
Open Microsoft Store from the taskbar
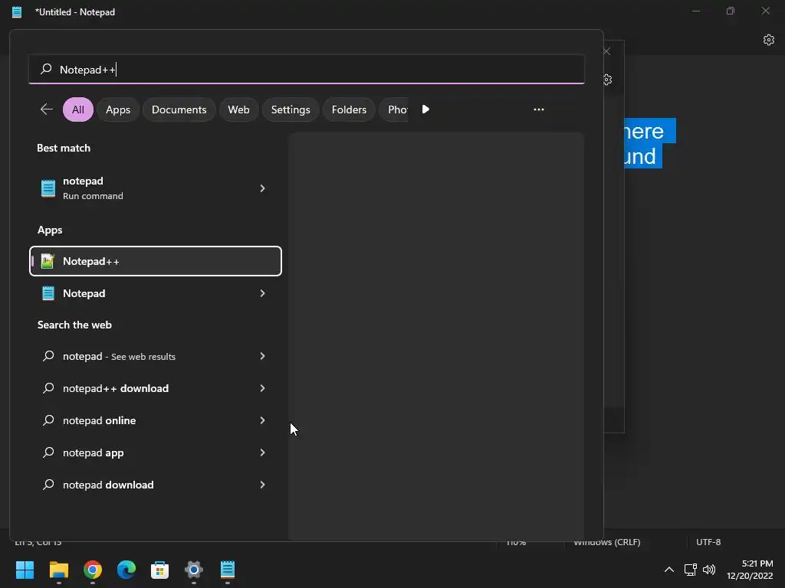pyautogui.click(x=159, y=570)
